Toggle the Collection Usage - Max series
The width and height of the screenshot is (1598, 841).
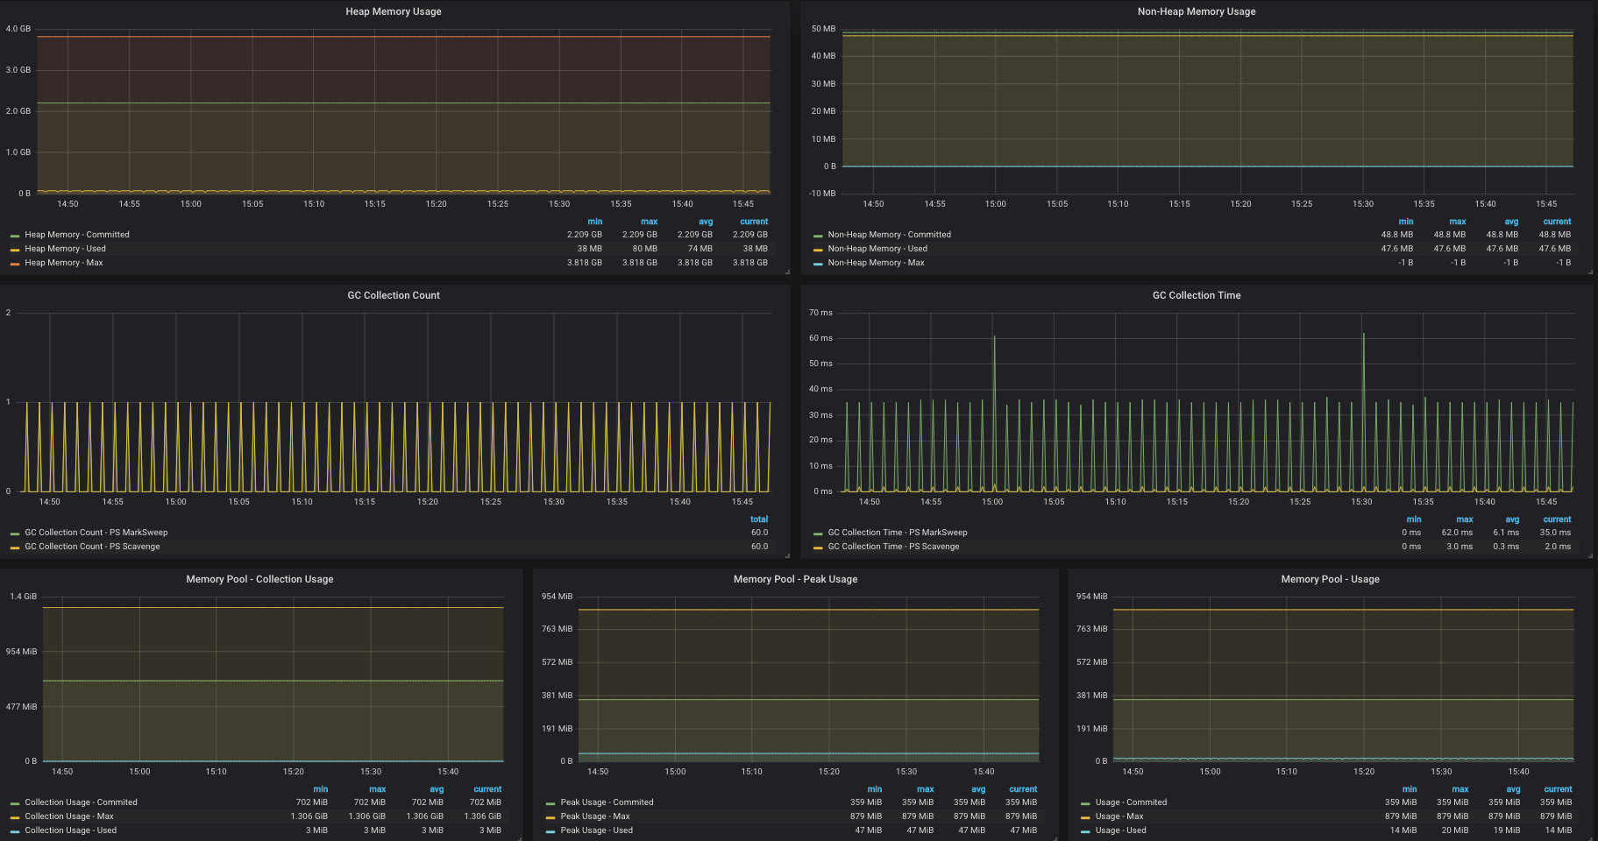click(x=69, y=816)
